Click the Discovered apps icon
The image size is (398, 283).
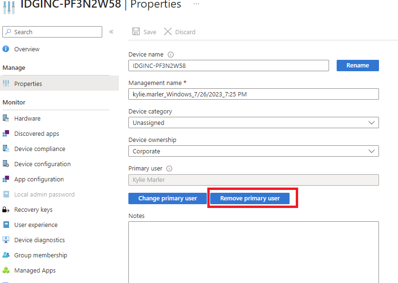click(x=6, y=133)
